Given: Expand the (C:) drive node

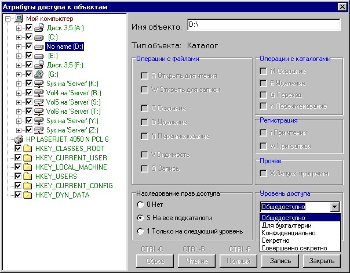Looking at the screenshot, I should pos(19,37).
